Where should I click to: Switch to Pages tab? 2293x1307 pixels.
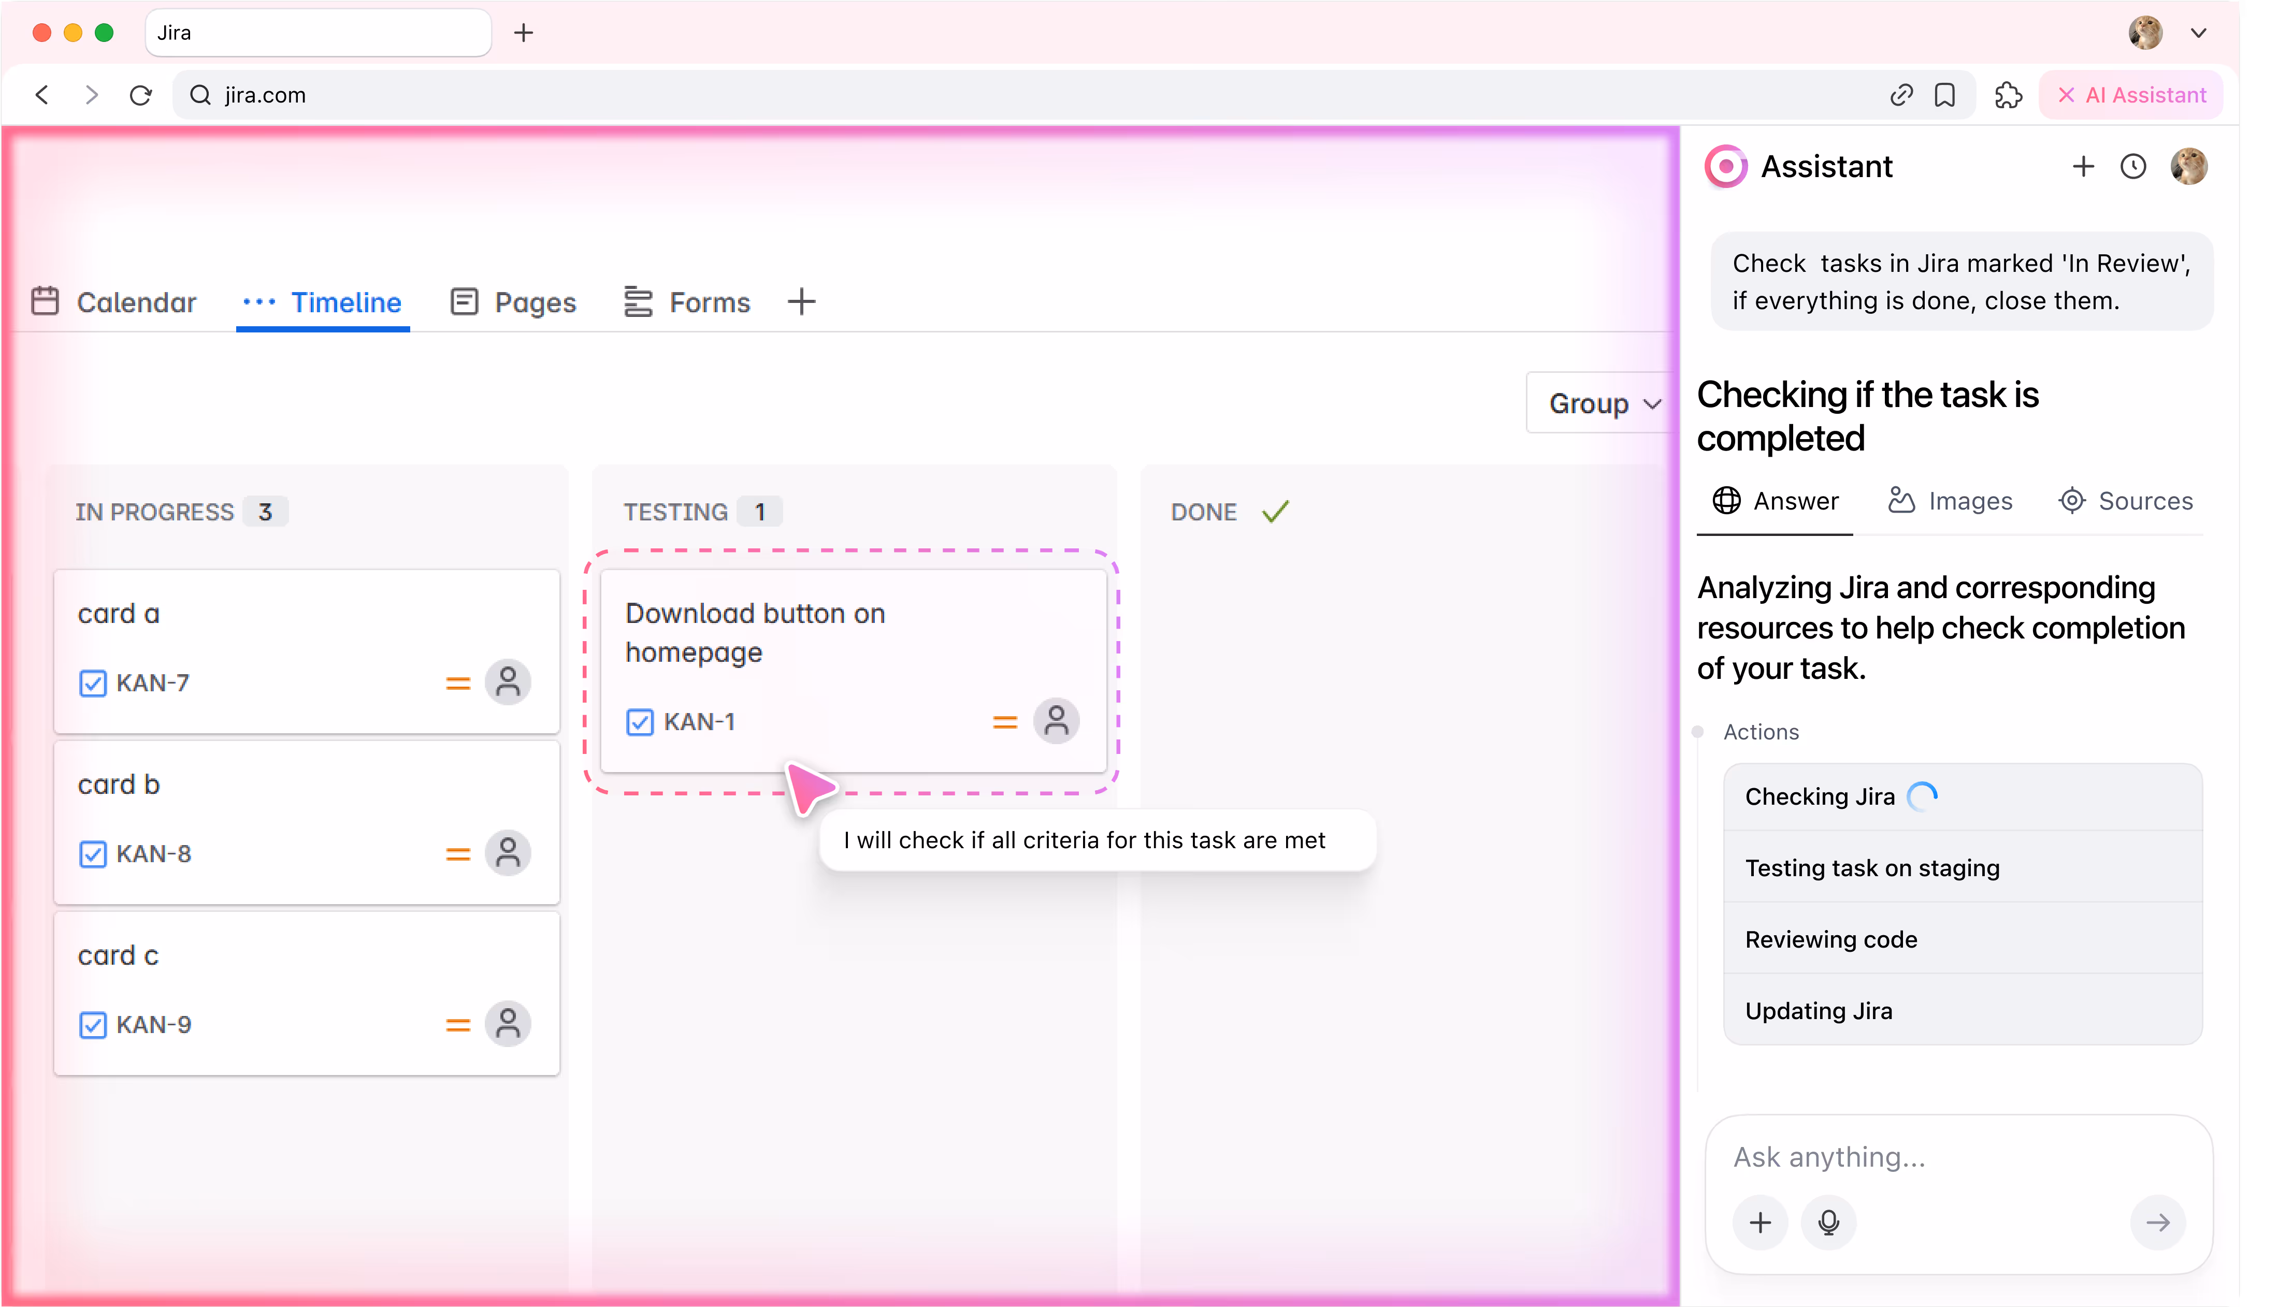[x=513, y=301]
